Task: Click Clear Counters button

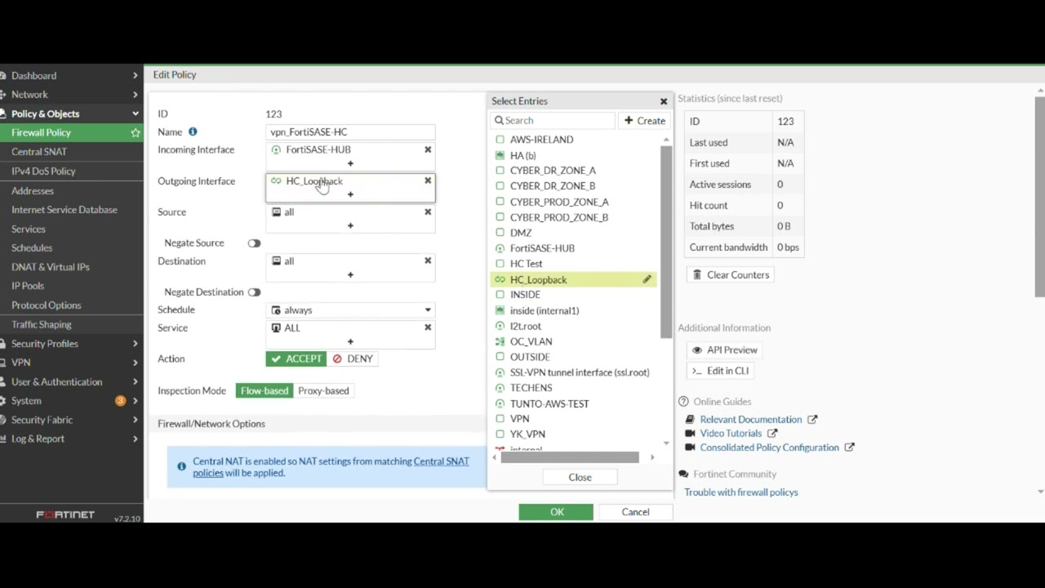Action: click(729, 275)
